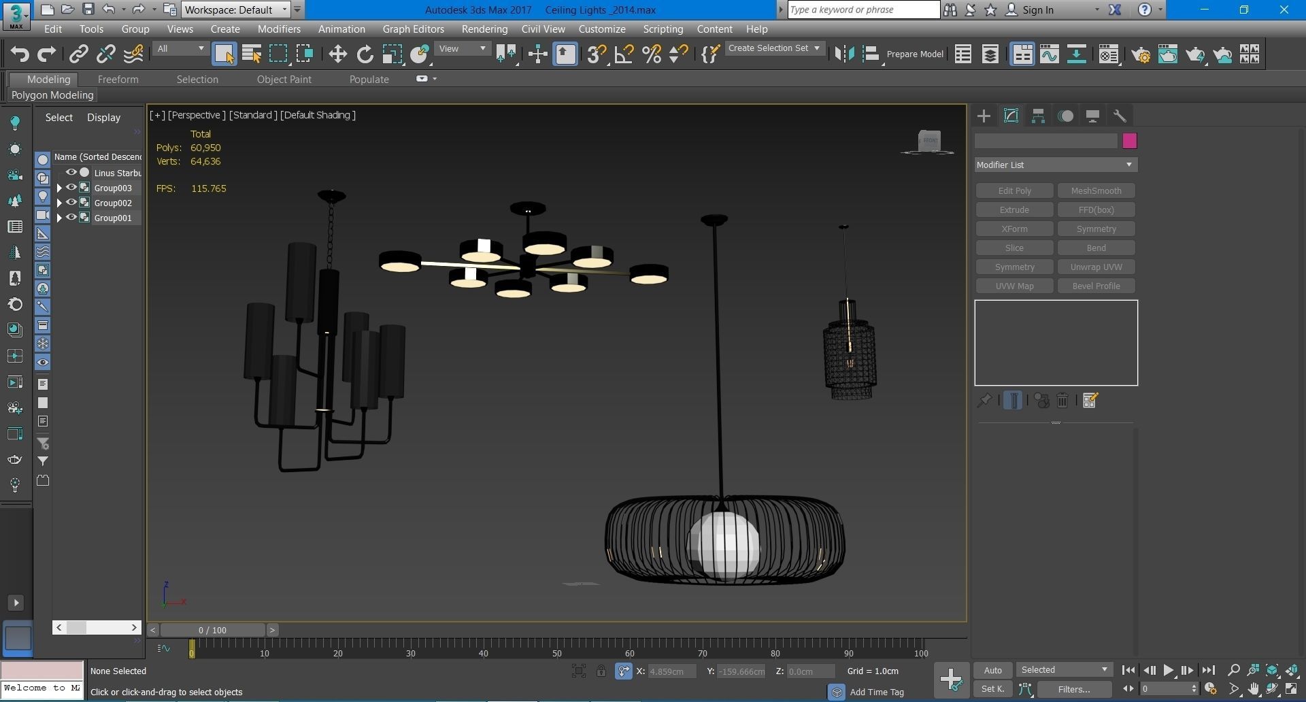Screen dimensions: 1306x702
Task: Toggle Window/Crossing selection mode
Action: pos(305,54)
